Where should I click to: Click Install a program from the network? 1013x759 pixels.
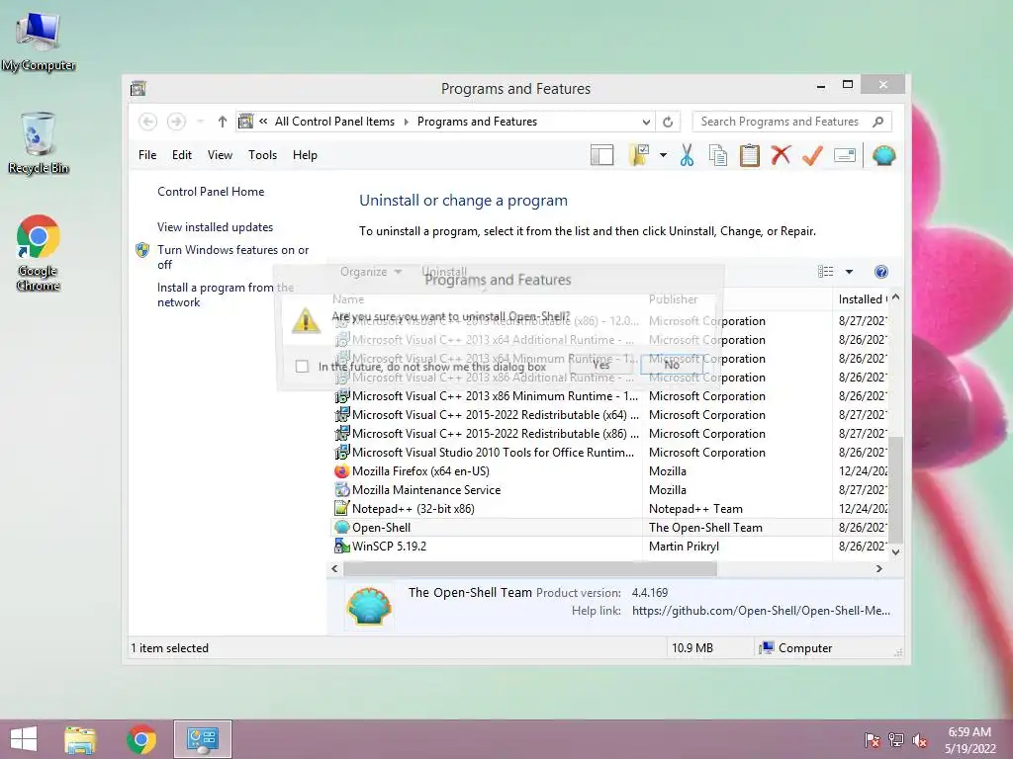[226, 295]
